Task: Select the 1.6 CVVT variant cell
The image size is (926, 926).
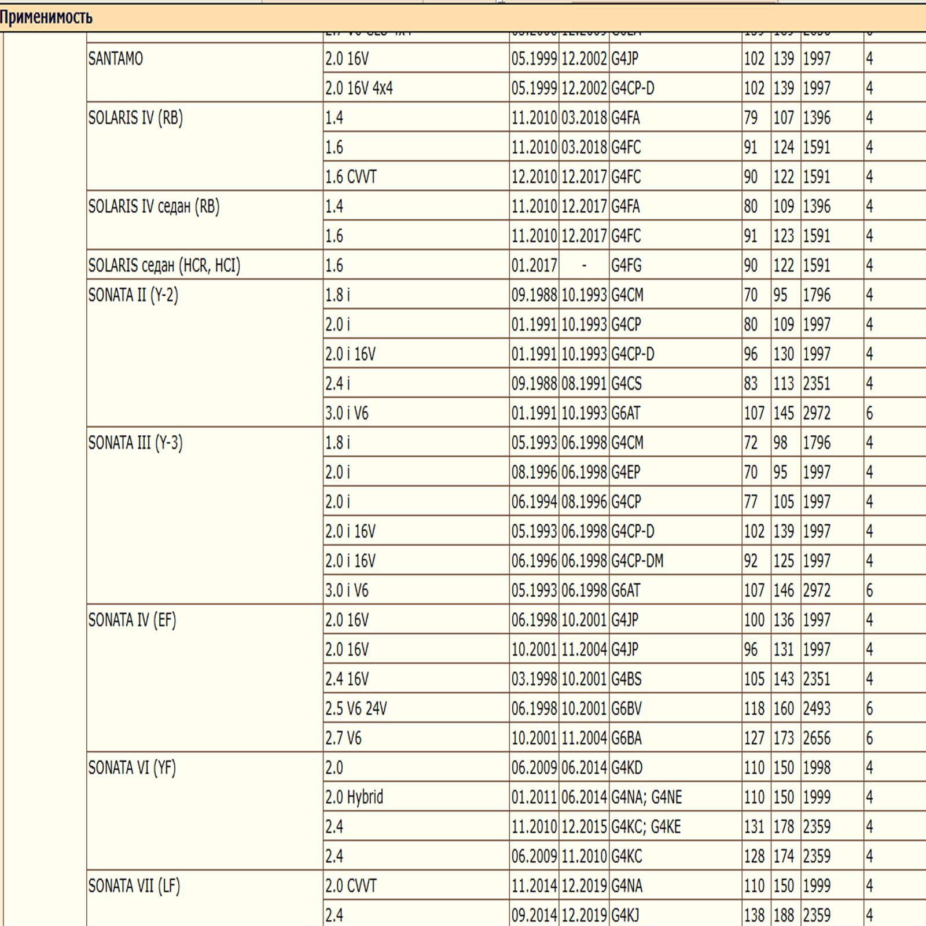Action: click(351, 177)
